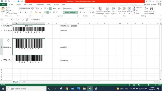162x91 pixels.
Task: Apply the red font color swatch
Action: (40, 12)
